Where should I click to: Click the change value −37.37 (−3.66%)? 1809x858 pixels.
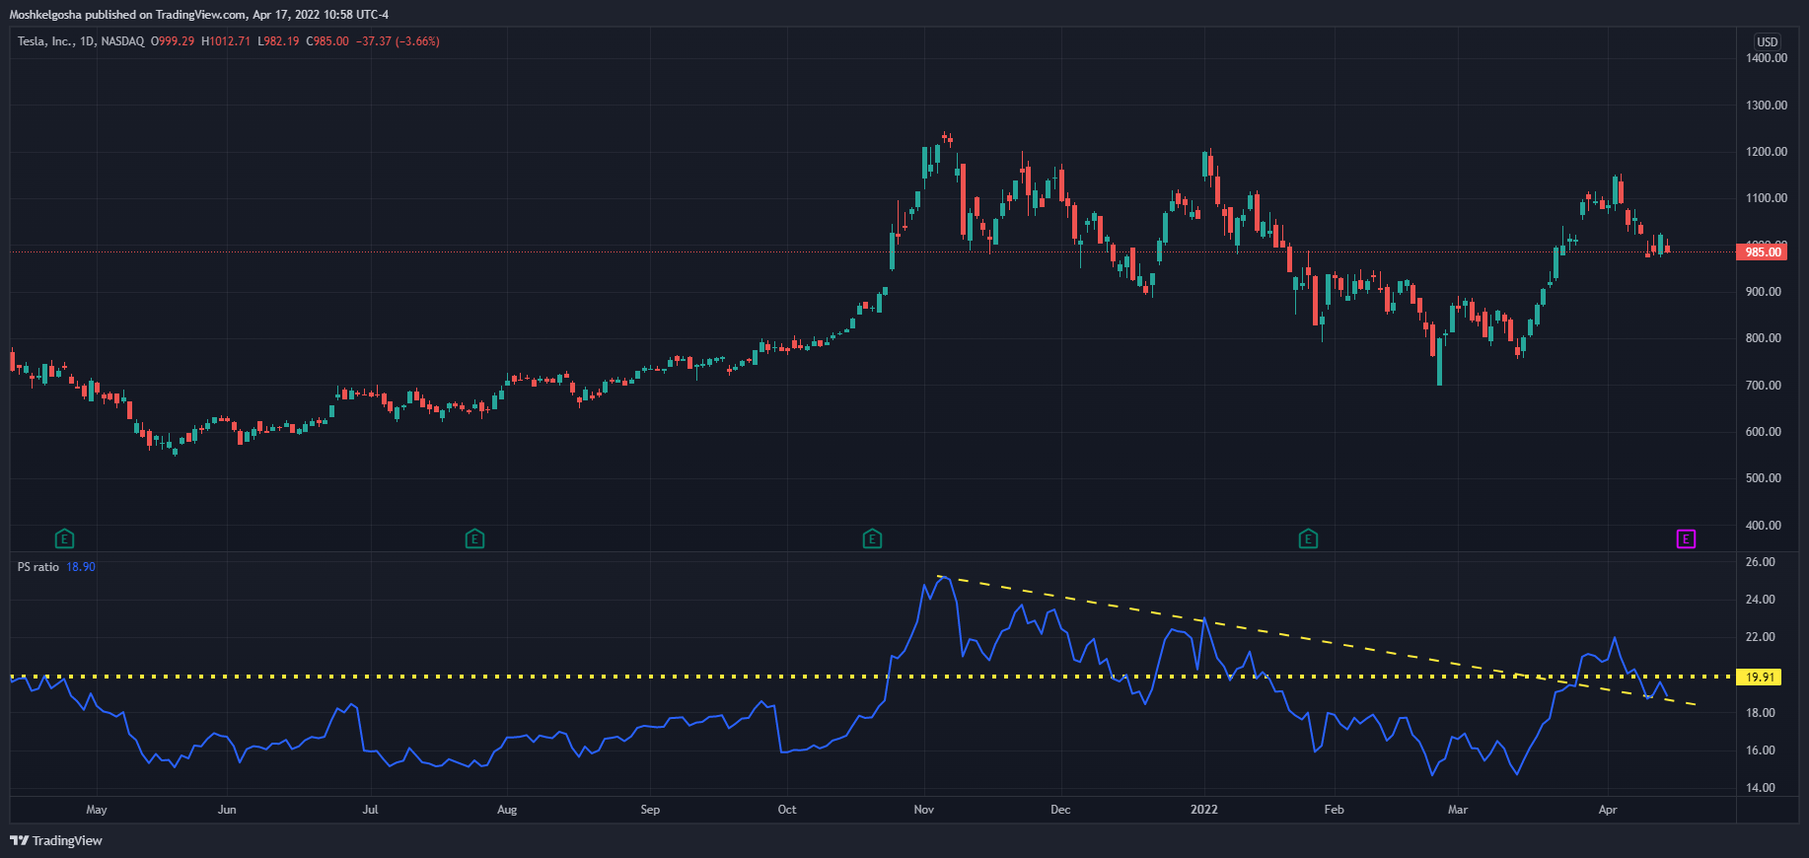pyautogui.click(x=398, y=41)
